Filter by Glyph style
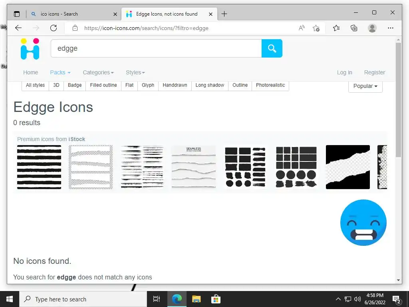 [x=148, y=85]
